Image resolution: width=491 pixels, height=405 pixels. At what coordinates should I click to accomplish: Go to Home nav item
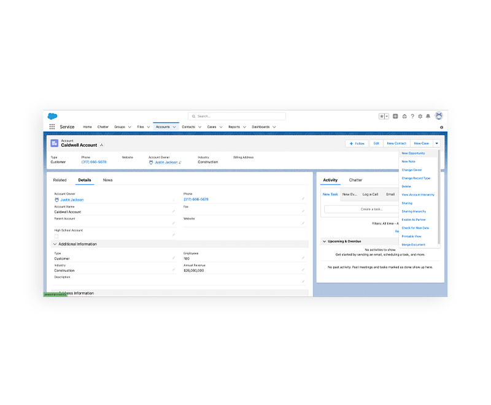[87, 127]
